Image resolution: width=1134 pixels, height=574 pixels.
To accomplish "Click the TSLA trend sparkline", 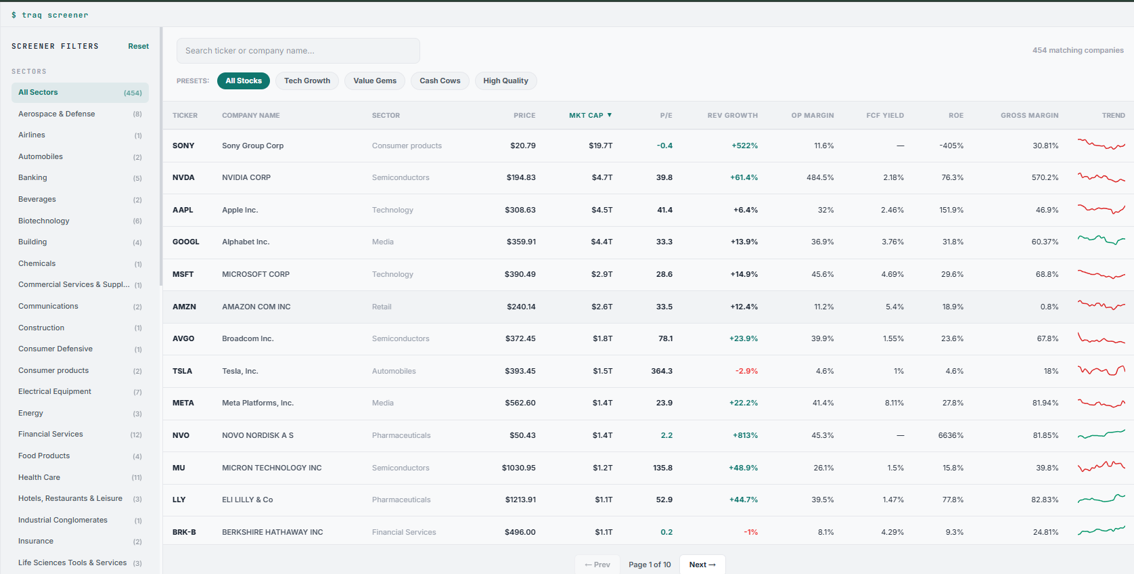I will pos(1102,371).
